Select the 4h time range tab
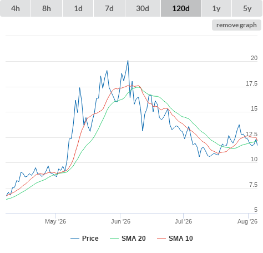 [x=16, y=8]
